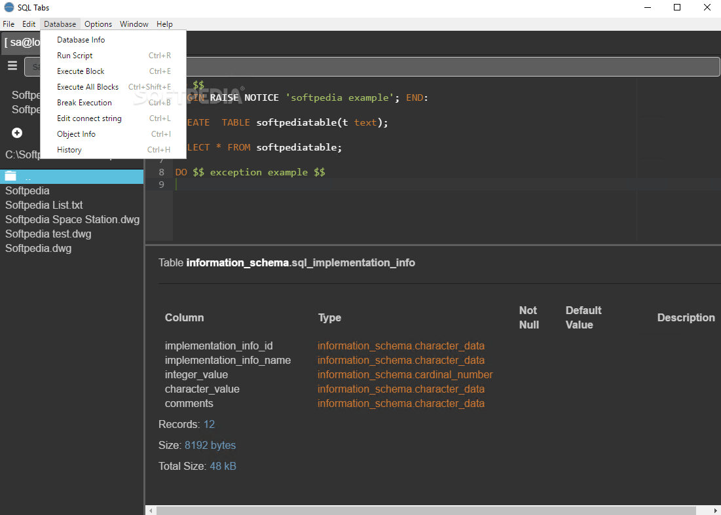Open the File menu

pyautogui.click(x=9, y=24)
